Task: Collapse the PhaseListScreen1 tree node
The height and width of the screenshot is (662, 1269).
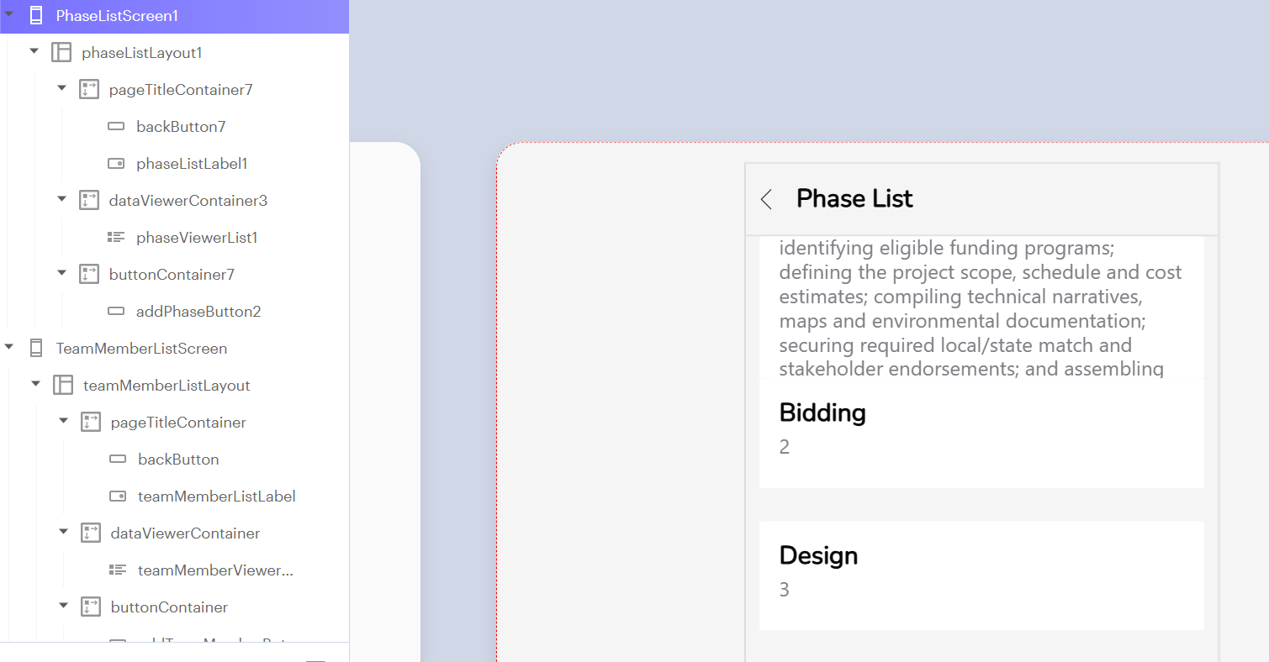Action: (9, 15)
